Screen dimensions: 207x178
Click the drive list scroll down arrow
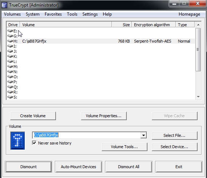pyautogui.click(x=198, y=97)
